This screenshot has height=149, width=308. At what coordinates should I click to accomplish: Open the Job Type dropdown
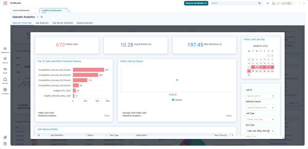coord(261,119)
